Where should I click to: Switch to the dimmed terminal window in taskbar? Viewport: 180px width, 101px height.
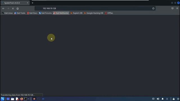39,99
